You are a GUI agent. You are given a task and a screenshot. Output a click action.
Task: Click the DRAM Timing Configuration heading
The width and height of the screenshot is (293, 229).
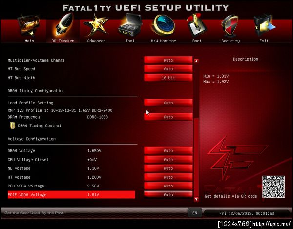pos(36,91)
